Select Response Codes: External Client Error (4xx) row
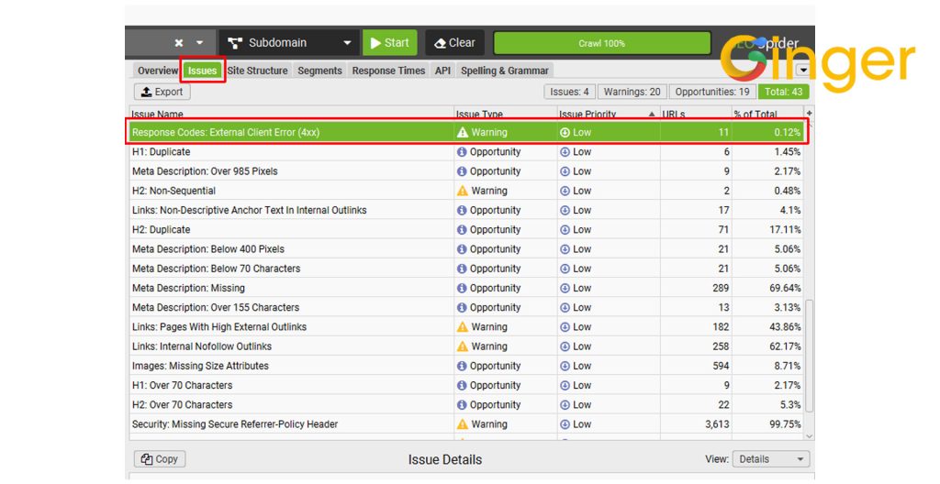Image resolution: width=940 pixels, height=484 pixels. [x=466, y=132]
